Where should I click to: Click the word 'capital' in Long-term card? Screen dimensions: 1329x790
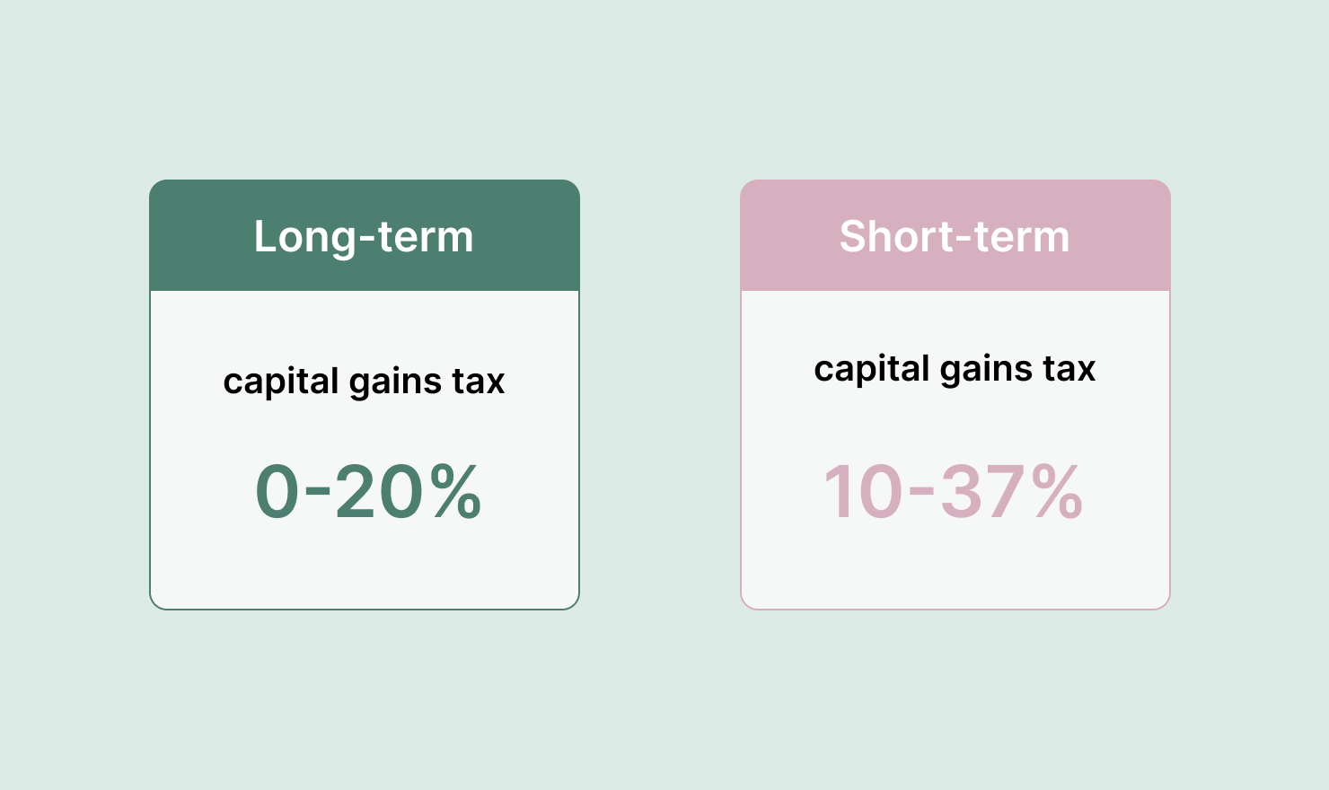pos(281,382)
